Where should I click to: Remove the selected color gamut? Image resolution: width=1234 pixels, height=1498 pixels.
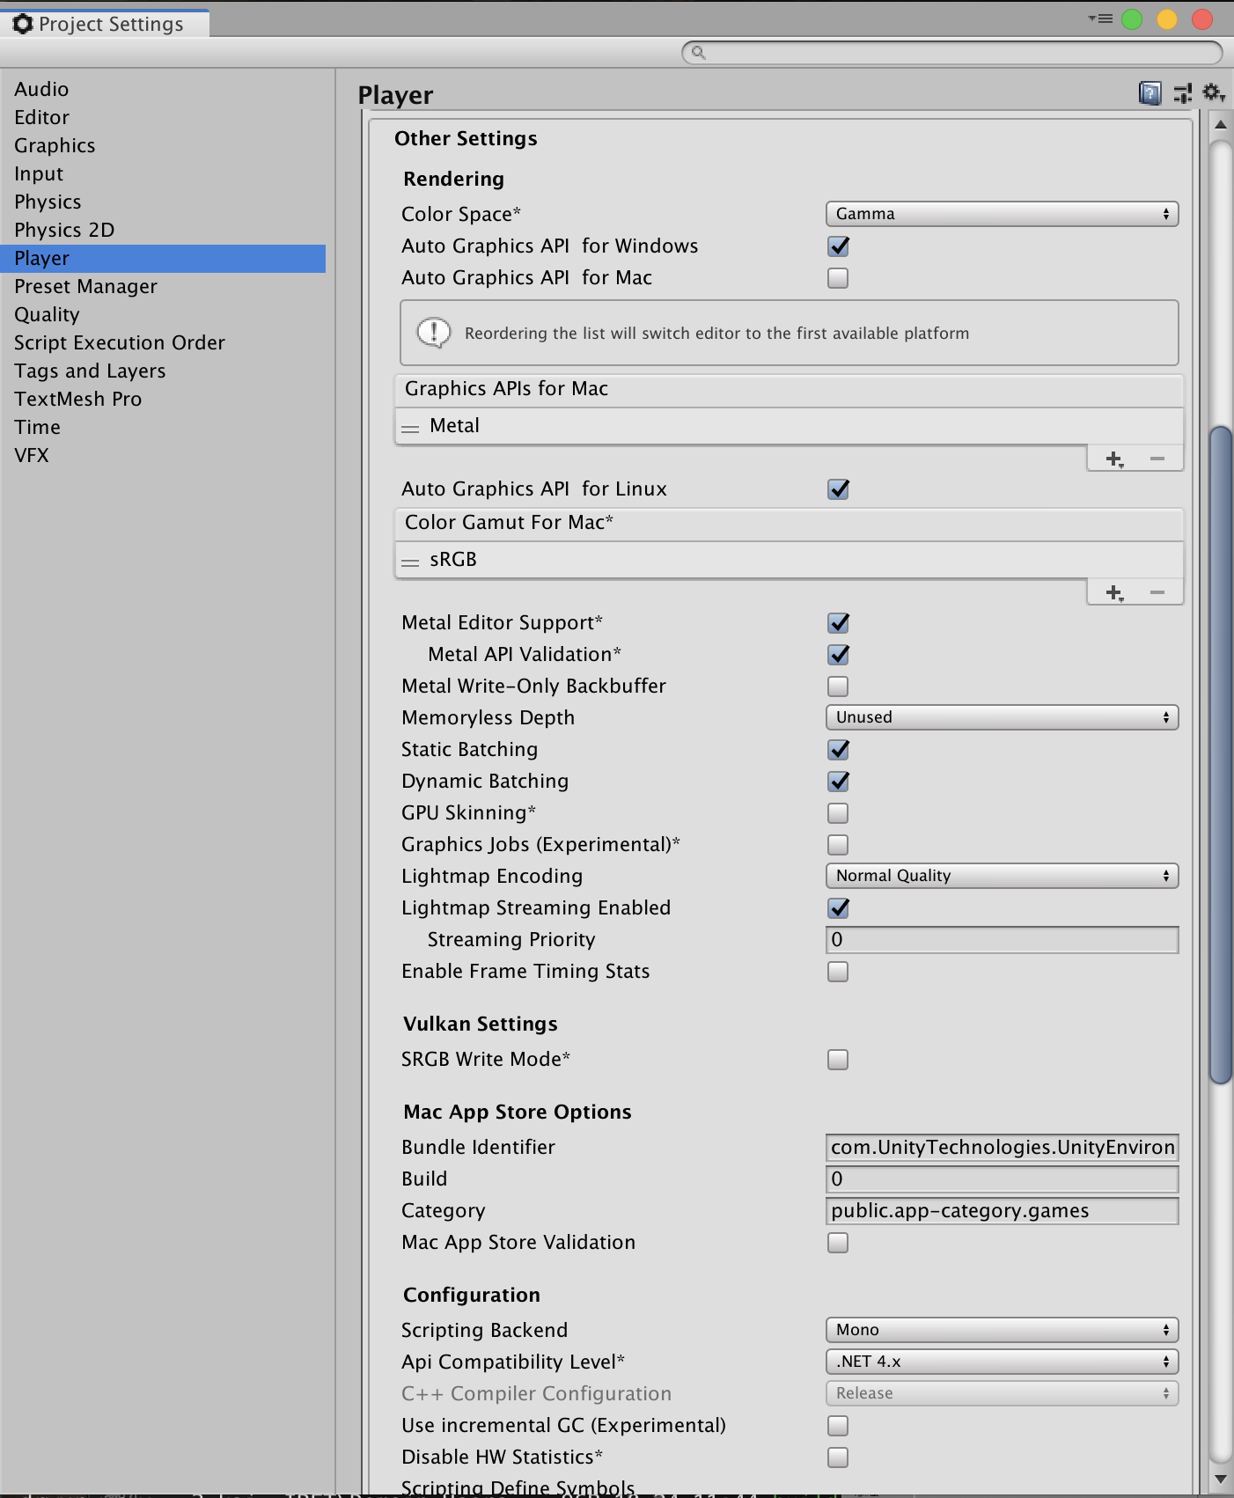(x=1157, y=593)
